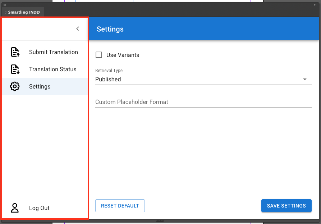Click the Settings header title text
Image resolution: width=321 pixels, height=224 pixels.
tap(110, 29)
